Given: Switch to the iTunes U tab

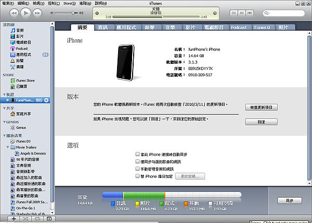Looking at the screenshot, I should (262, 27).
